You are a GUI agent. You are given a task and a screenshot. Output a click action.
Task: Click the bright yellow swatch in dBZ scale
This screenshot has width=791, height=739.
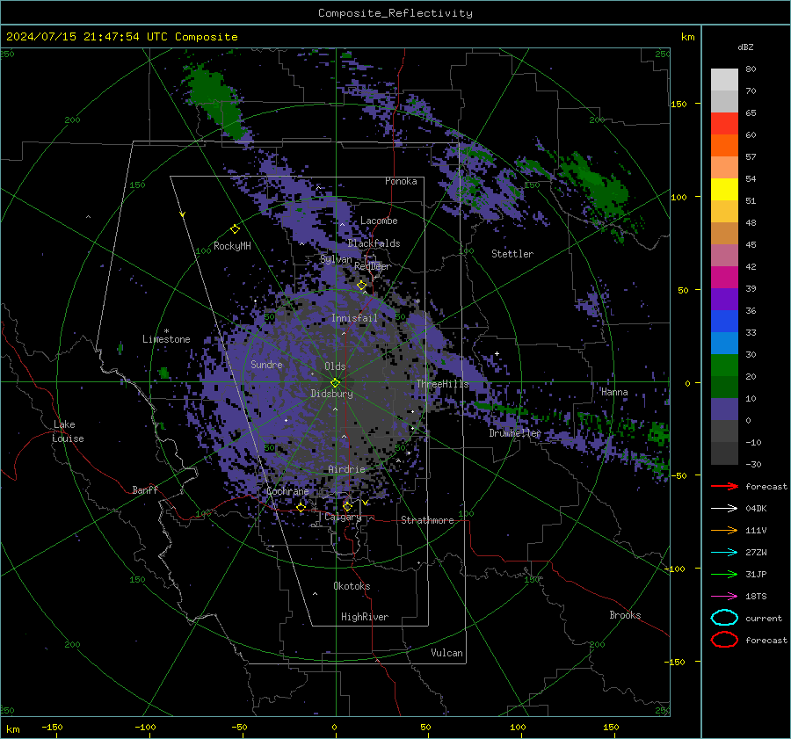point(724,190)
